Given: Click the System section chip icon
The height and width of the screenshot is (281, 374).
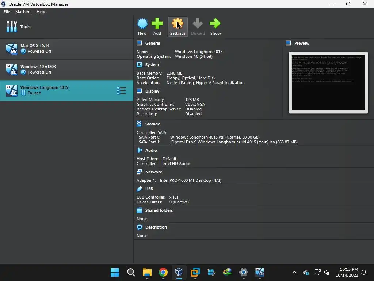Looking at the screenshot, I should [x=139, y=65].
